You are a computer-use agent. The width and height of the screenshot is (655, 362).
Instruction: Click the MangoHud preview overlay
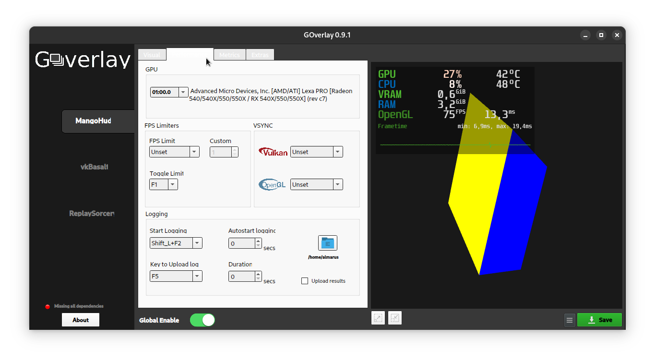455,110
